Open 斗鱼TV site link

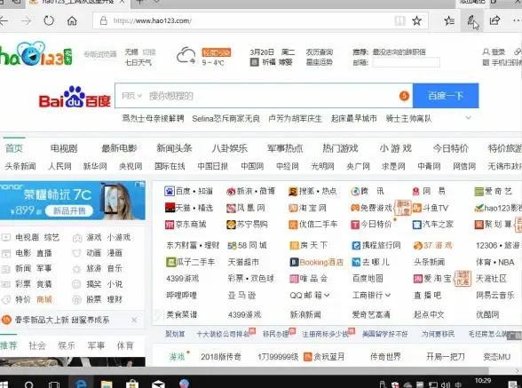(x=431, y=208)
